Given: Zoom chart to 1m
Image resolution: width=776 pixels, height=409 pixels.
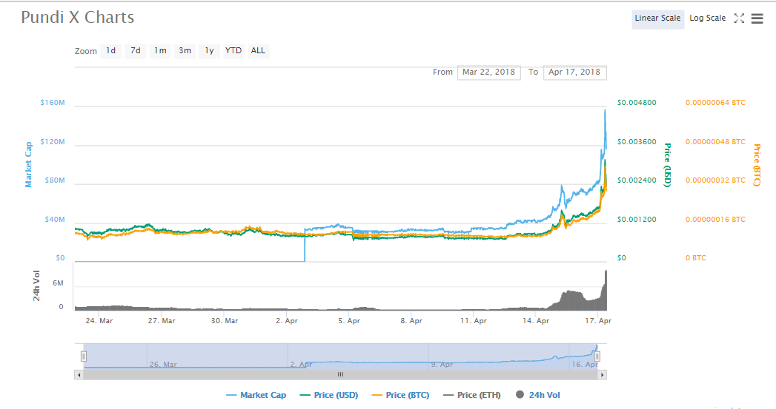Looking at the screenshot, I should pyautogui.click(x=160, y=51).
